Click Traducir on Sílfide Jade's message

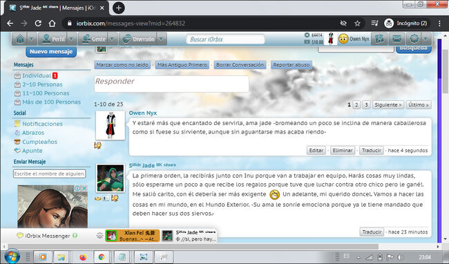372,232
